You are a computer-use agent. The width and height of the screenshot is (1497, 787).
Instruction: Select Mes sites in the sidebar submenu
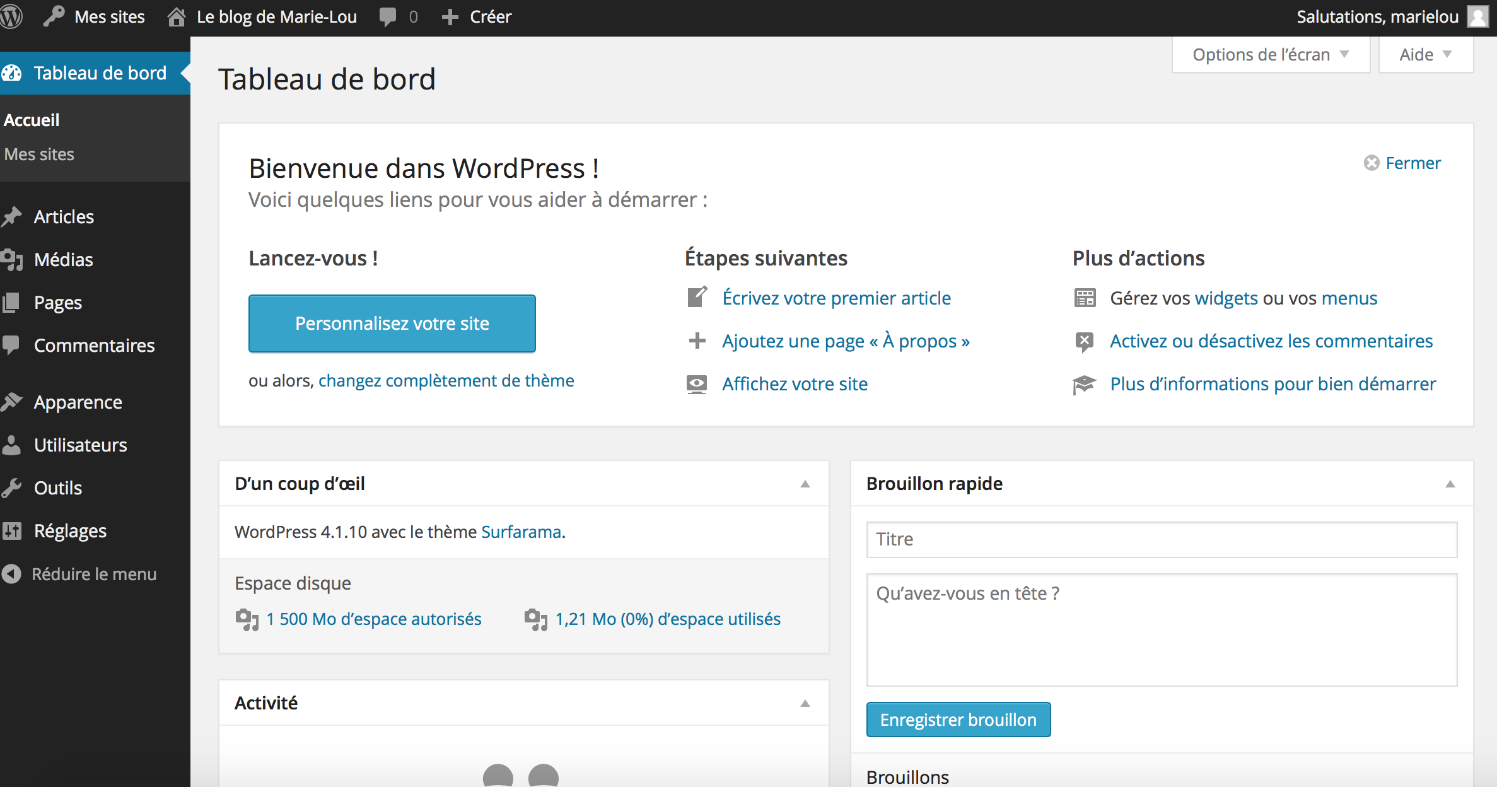pos(39,154)
